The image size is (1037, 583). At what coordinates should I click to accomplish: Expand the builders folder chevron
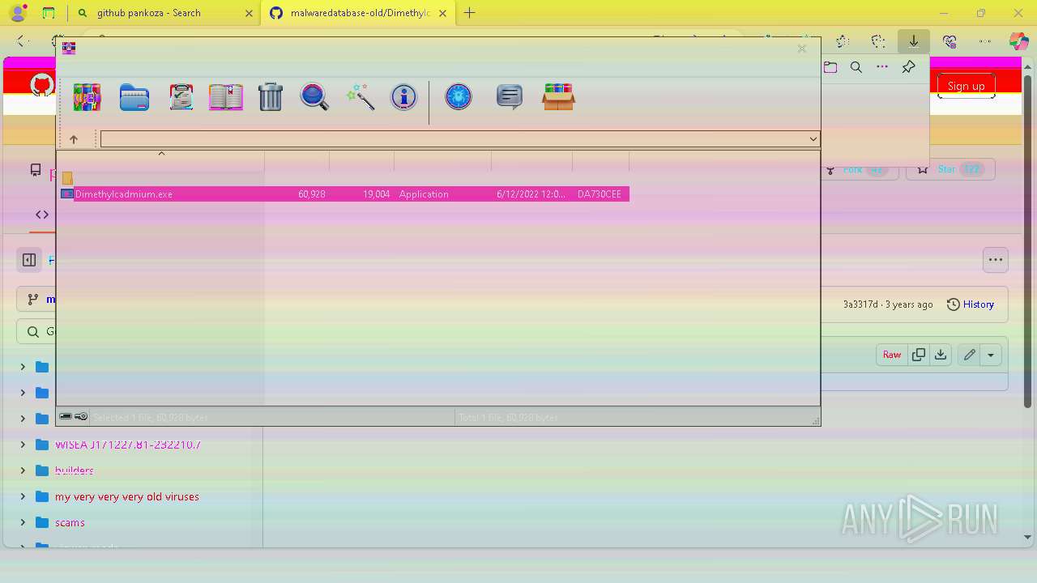click(23, 470)
